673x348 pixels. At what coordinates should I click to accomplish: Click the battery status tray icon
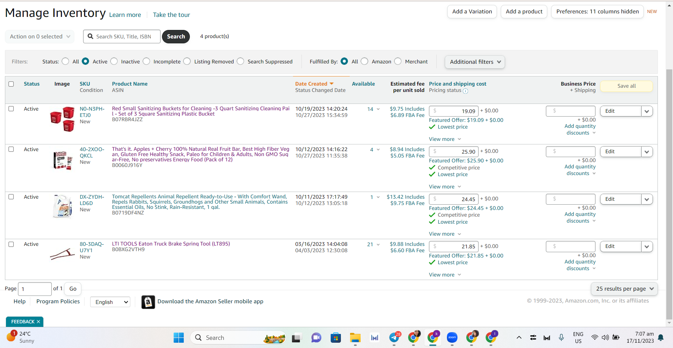pyautogui.click(x=616, y=337)
